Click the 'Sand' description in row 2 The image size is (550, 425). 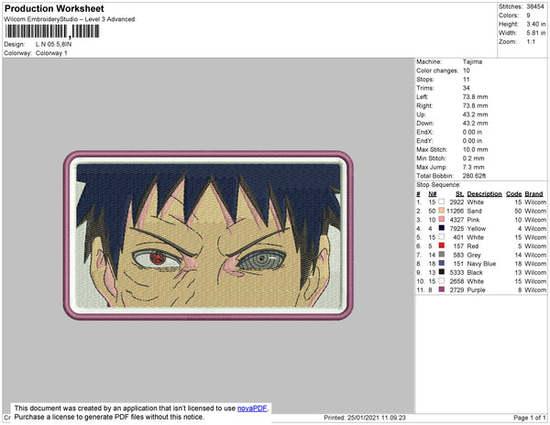click(474, 211)
